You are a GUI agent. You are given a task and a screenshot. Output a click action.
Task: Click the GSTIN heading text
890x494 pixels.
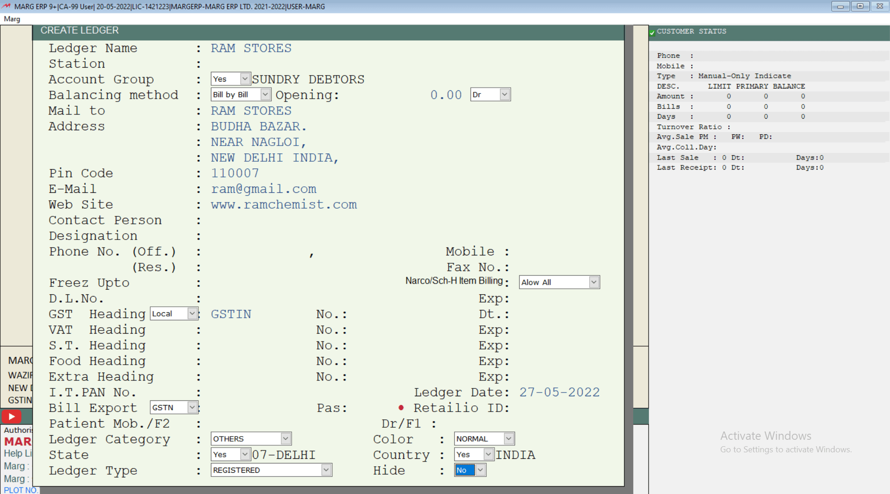pos(231,314)
